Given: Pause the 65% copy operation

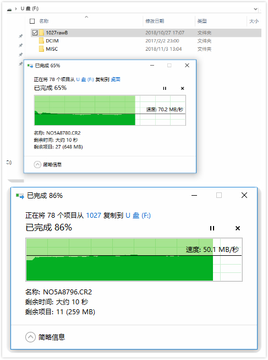Looking at the screenshot, I should (x=165, y=88).
